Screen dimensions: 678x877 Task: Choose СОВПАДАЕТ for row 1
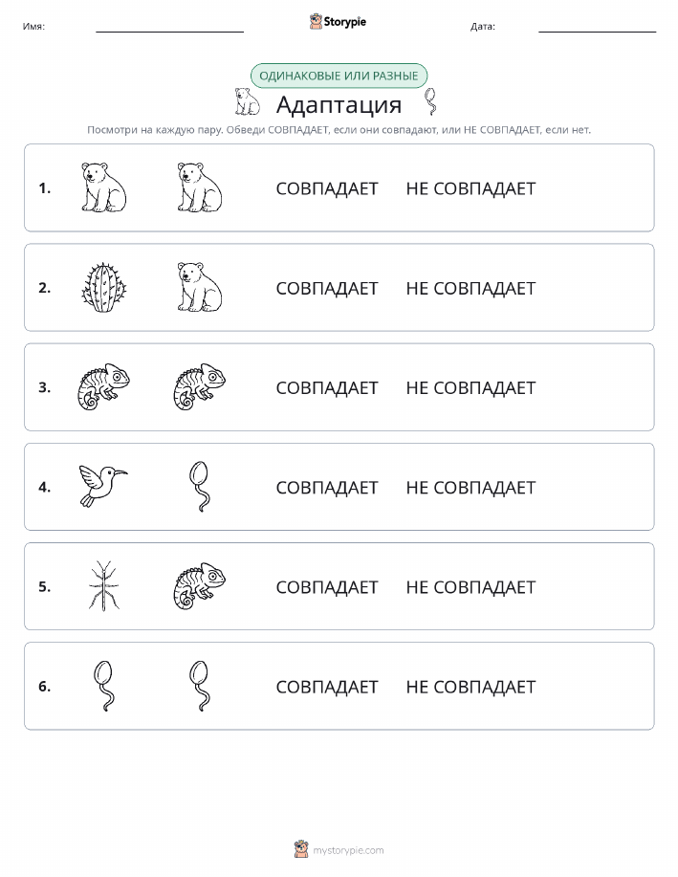point(327,188)
